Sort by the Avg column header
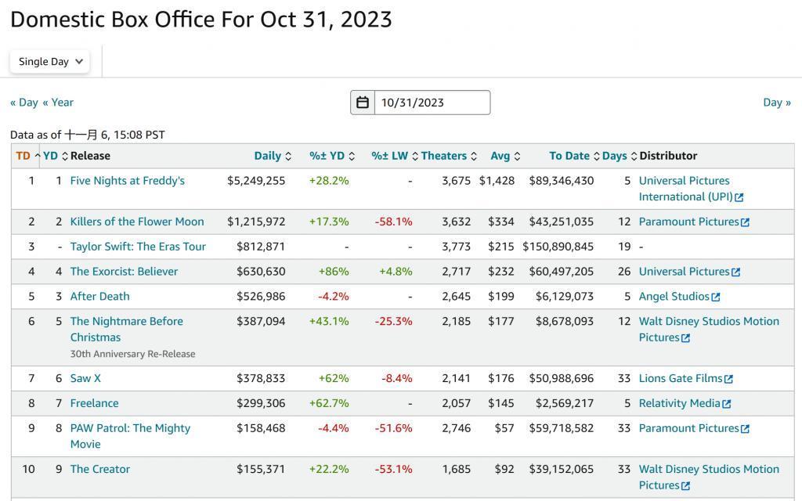This screenshot has width=802, height=501. point(500,156)
